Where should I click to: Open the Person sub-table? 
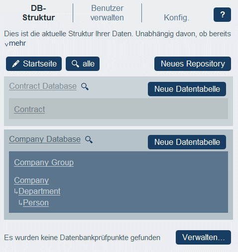point(36,203)
